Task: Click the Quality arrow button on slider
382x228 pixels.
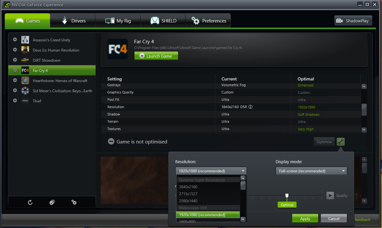Action: point(330,196)
